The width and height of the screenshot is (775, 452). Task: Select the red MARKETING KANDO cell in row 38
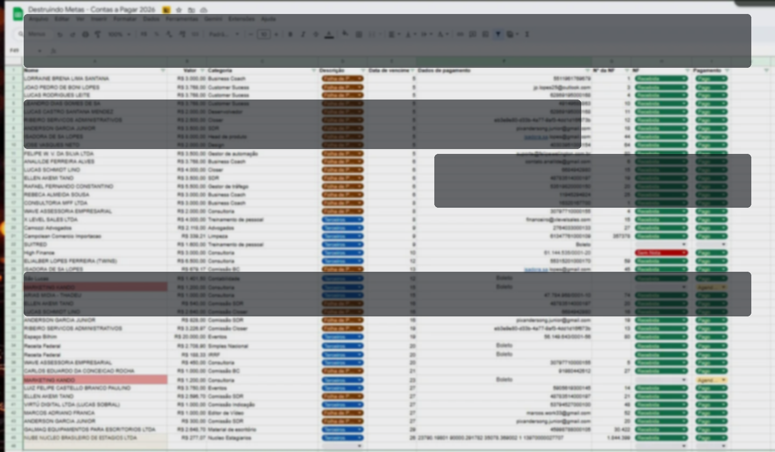tap(95, 380)
